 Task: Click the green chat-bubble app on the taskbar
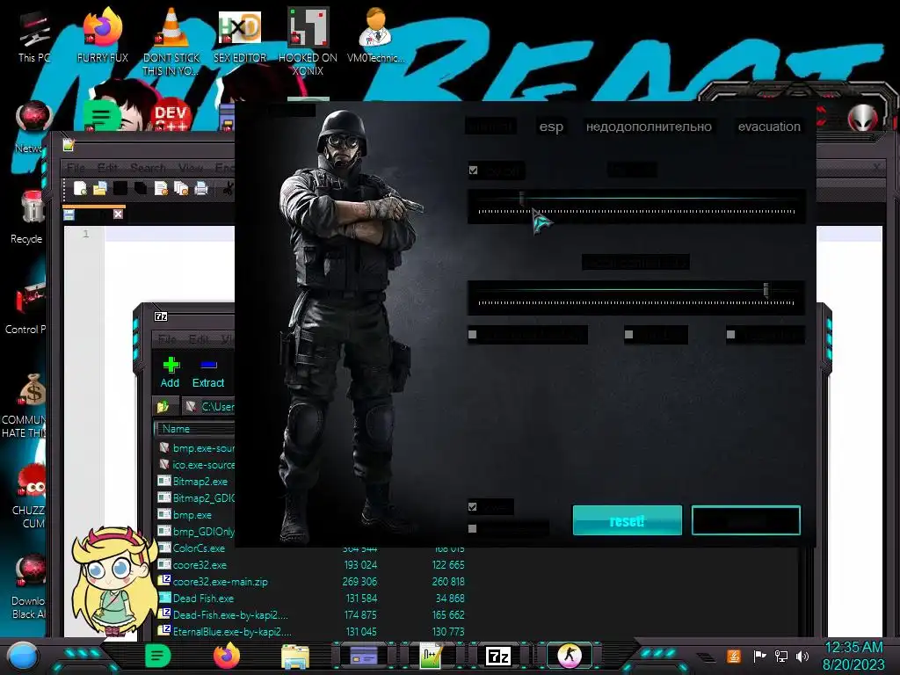click(x=157, y=656)
